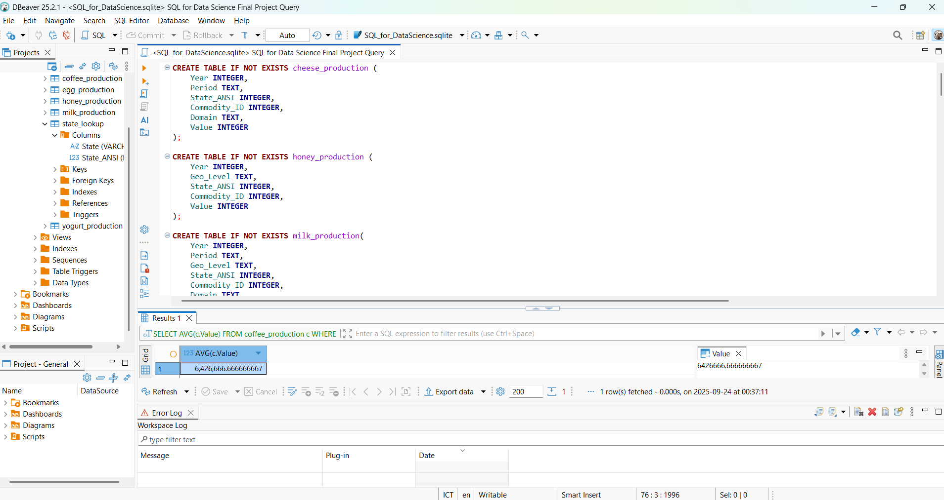This screenshot has height=500, width=944.
Task: Click the Projects panel horizontal scrollbar
Action: (51, 346)
